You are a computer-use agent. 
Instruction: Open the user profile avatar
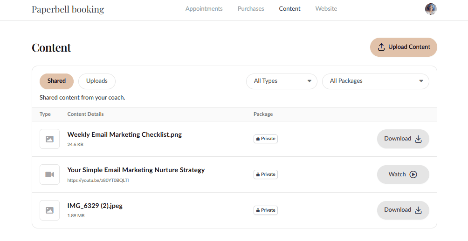pos(431,9)
